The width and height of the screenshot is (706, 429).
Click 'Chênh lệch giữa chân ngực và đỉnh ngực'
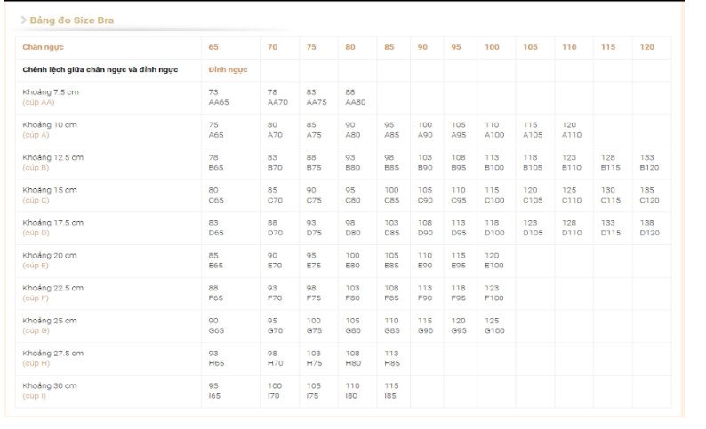tap(100, 69)
